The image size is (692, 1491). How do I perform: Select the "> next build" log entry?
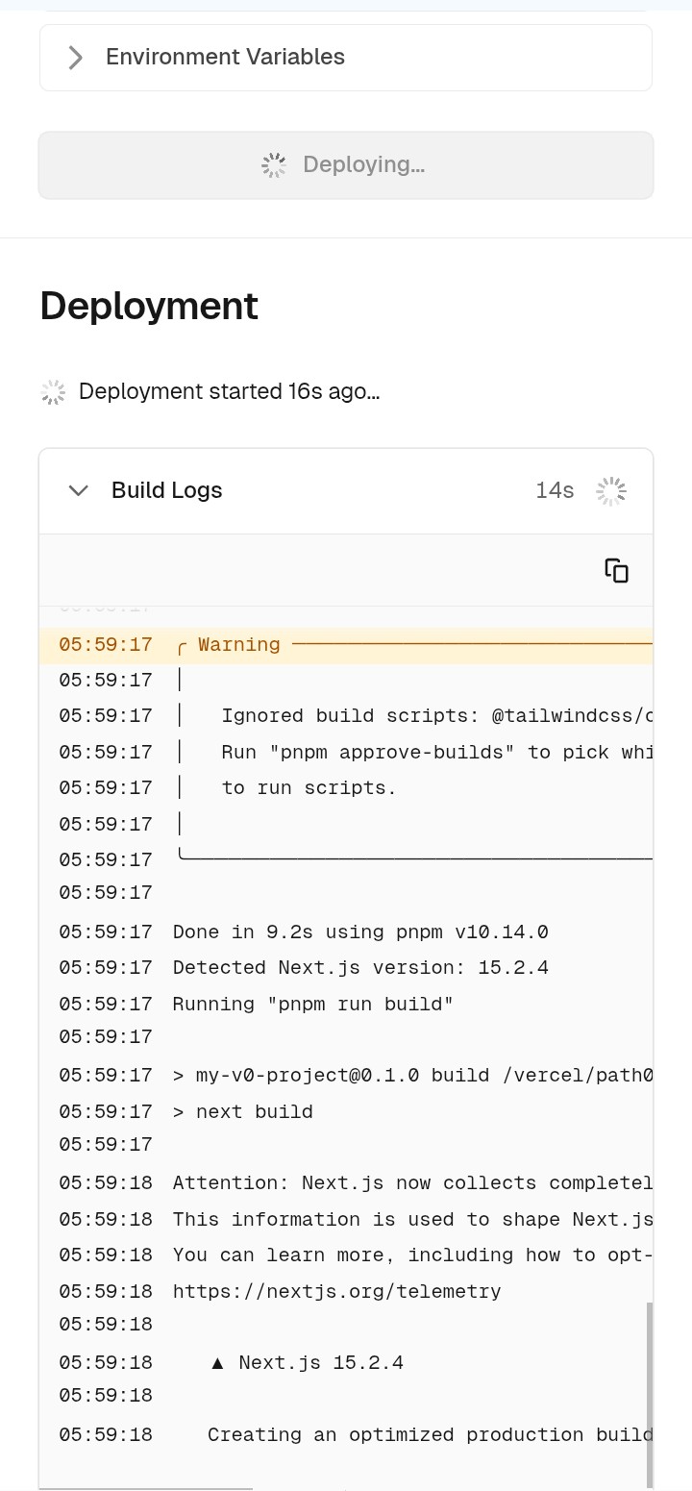coord(243,1112)
